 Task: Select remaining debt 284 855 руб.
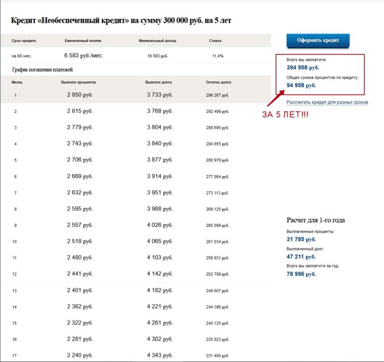tap(217, 144)
